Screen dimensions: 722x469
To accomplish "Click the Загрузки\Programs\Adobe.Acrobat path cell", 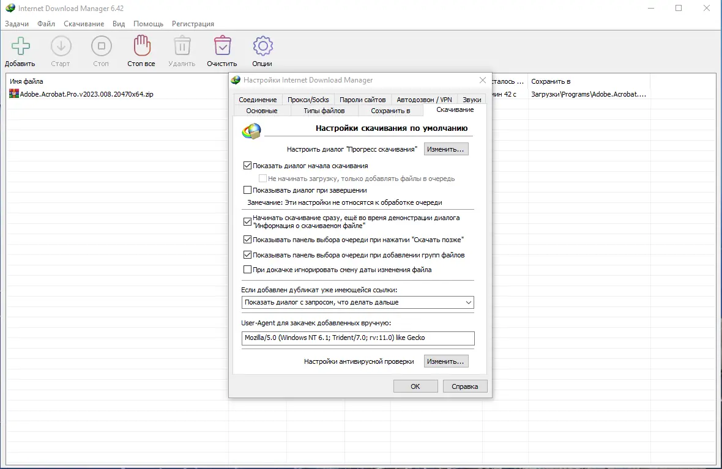I will 589,94.
